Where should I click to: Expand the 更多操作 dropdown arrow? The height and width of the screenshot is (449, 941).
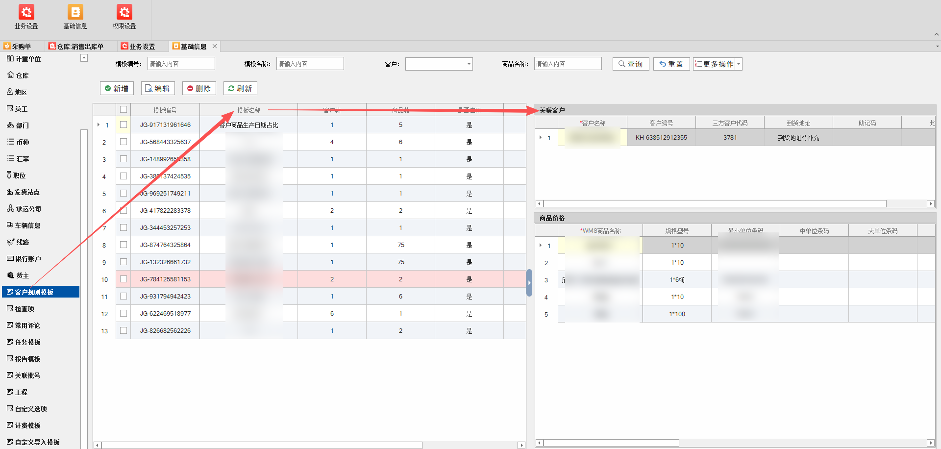tap(739, 64)
